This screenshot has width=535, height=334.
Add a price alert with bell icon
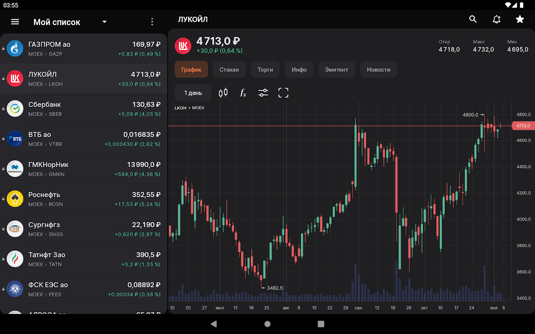tap(497, 19)
